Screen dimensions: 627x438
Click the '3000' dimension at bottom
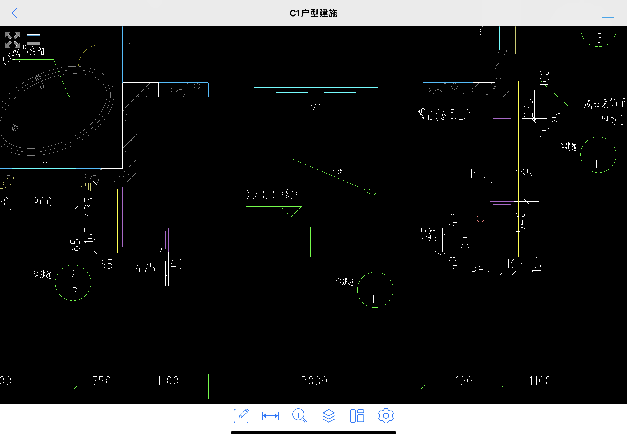[314, 381]
